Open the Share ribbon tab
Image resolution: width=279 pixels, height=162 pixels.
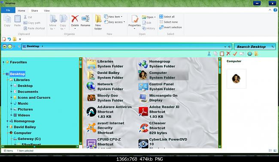tap(34, 11)
